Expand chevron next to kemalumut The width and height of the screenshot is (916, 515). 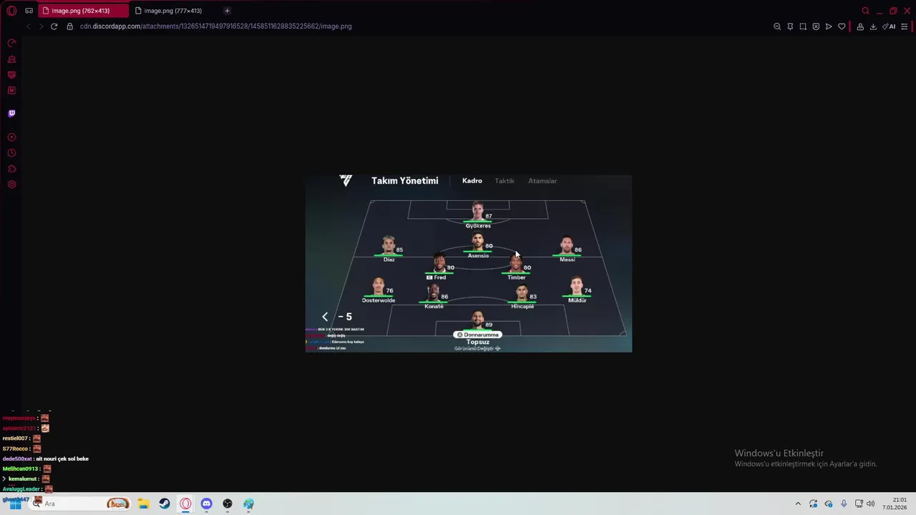pyautogui.click(x=4, y=479)
